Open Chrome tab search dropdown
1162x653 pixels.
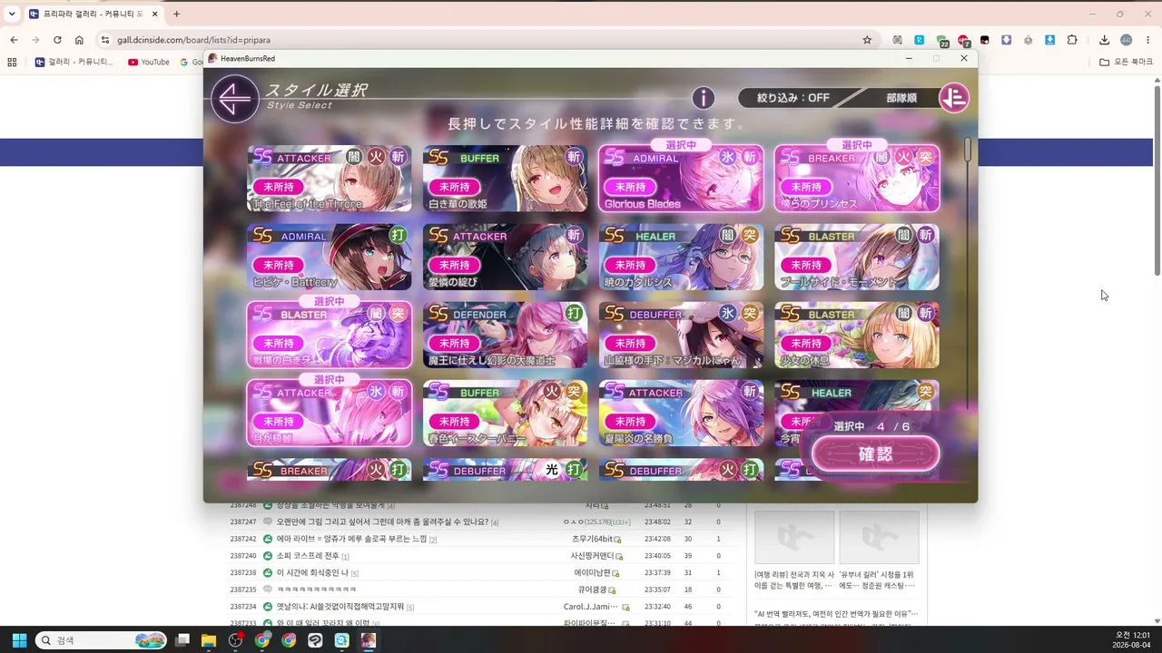12,14
